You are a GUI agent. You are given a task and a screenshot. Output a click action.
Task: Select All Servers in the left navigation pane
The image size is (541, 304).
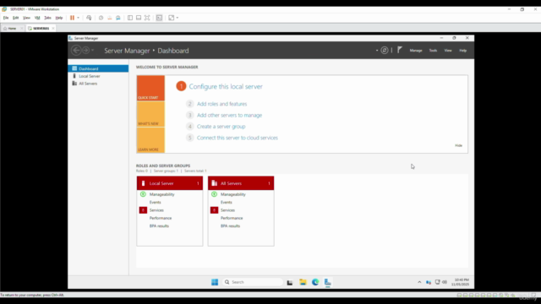[98, 84]
